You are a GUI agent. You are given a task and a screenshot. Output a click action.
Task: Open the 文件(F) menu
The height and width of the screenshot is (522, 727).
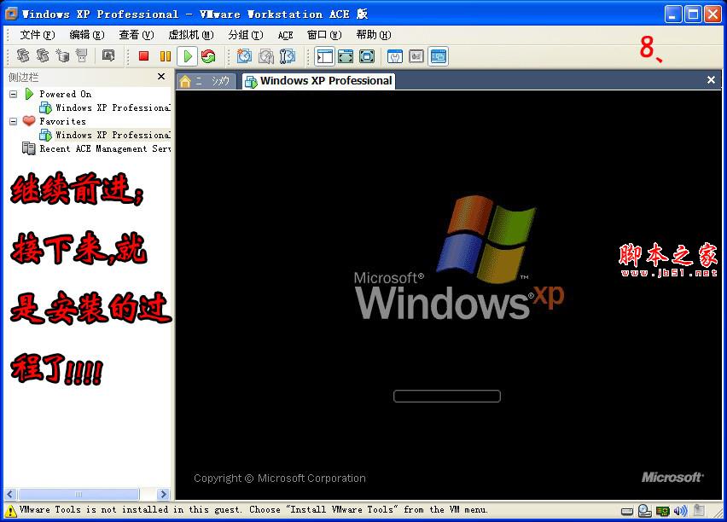point(37,35)
